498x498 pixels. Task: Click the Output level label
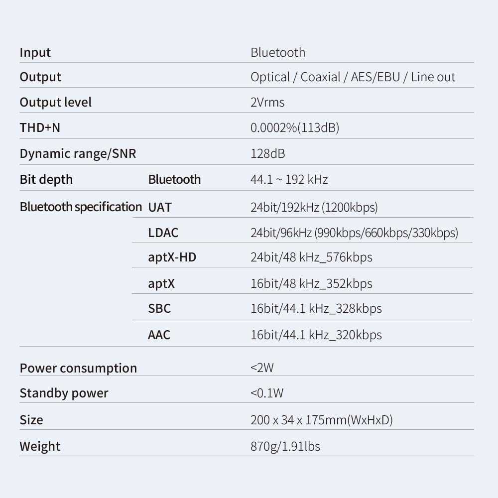click(56, 102)
